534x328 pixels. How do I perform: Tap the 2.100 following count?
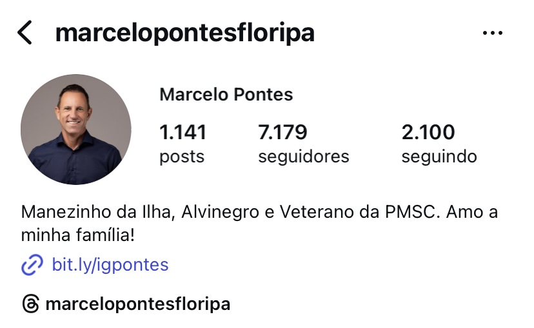pos(428,132)
